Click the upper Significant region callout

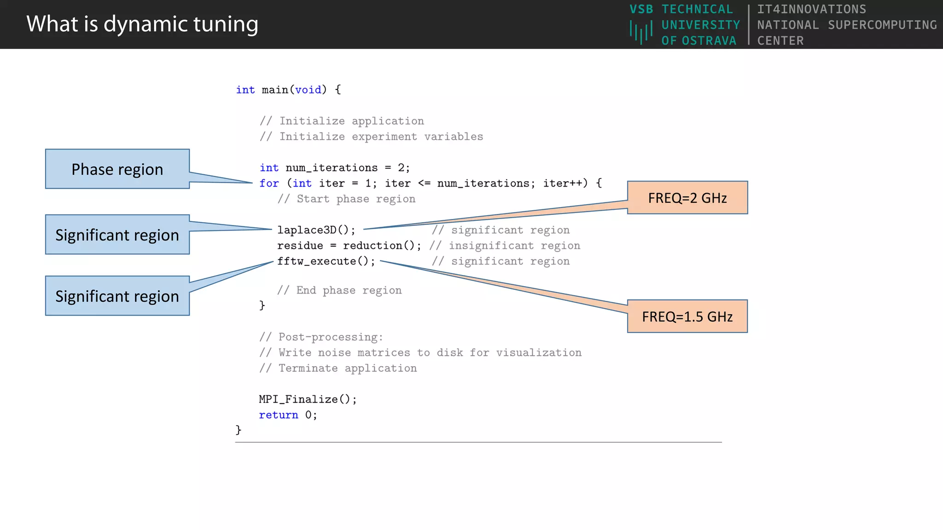tap(117, 235)
